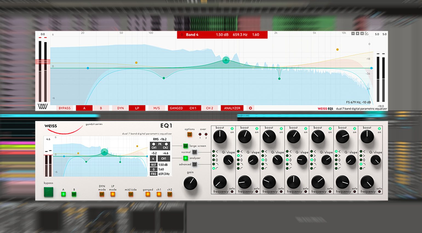Image resolution: width=422 pixels, height=233 pixels.
Task: Click CH 2 in large screen toolbar
Action: pyautogui.click(x=210, y=108)
